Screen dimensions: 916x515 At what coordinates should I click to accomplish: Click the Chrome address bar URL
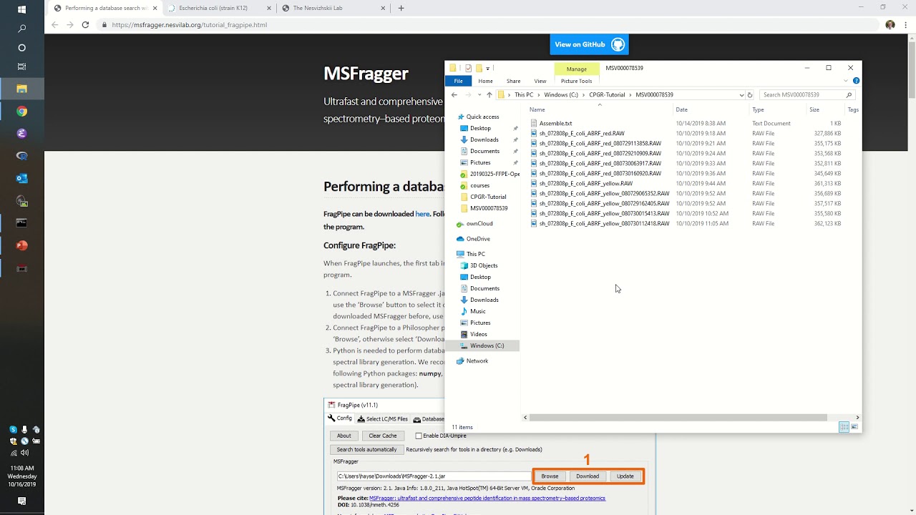[190, 24]
